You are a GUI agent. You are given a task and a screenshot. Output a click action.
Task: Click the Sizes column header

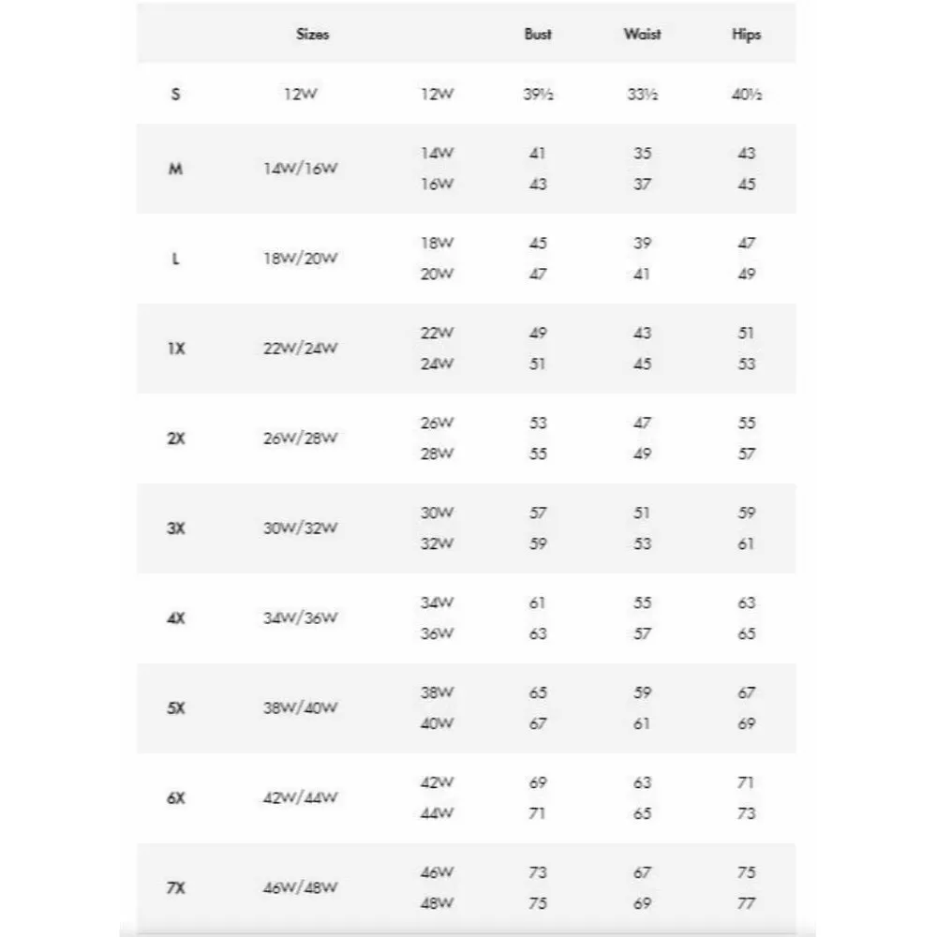(312, 35)
